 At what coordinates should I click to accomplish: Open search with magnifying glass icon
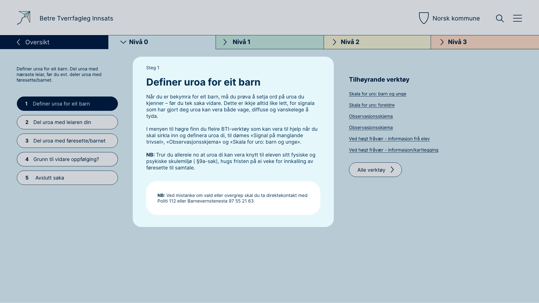click(500, 19)
